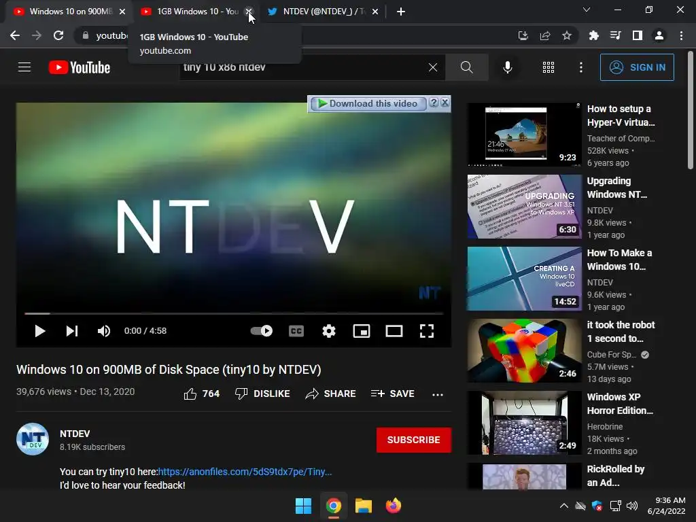This screenshot has height=522, width=696.
Task: Launch Firefox from taskbar
Action: 394,506
